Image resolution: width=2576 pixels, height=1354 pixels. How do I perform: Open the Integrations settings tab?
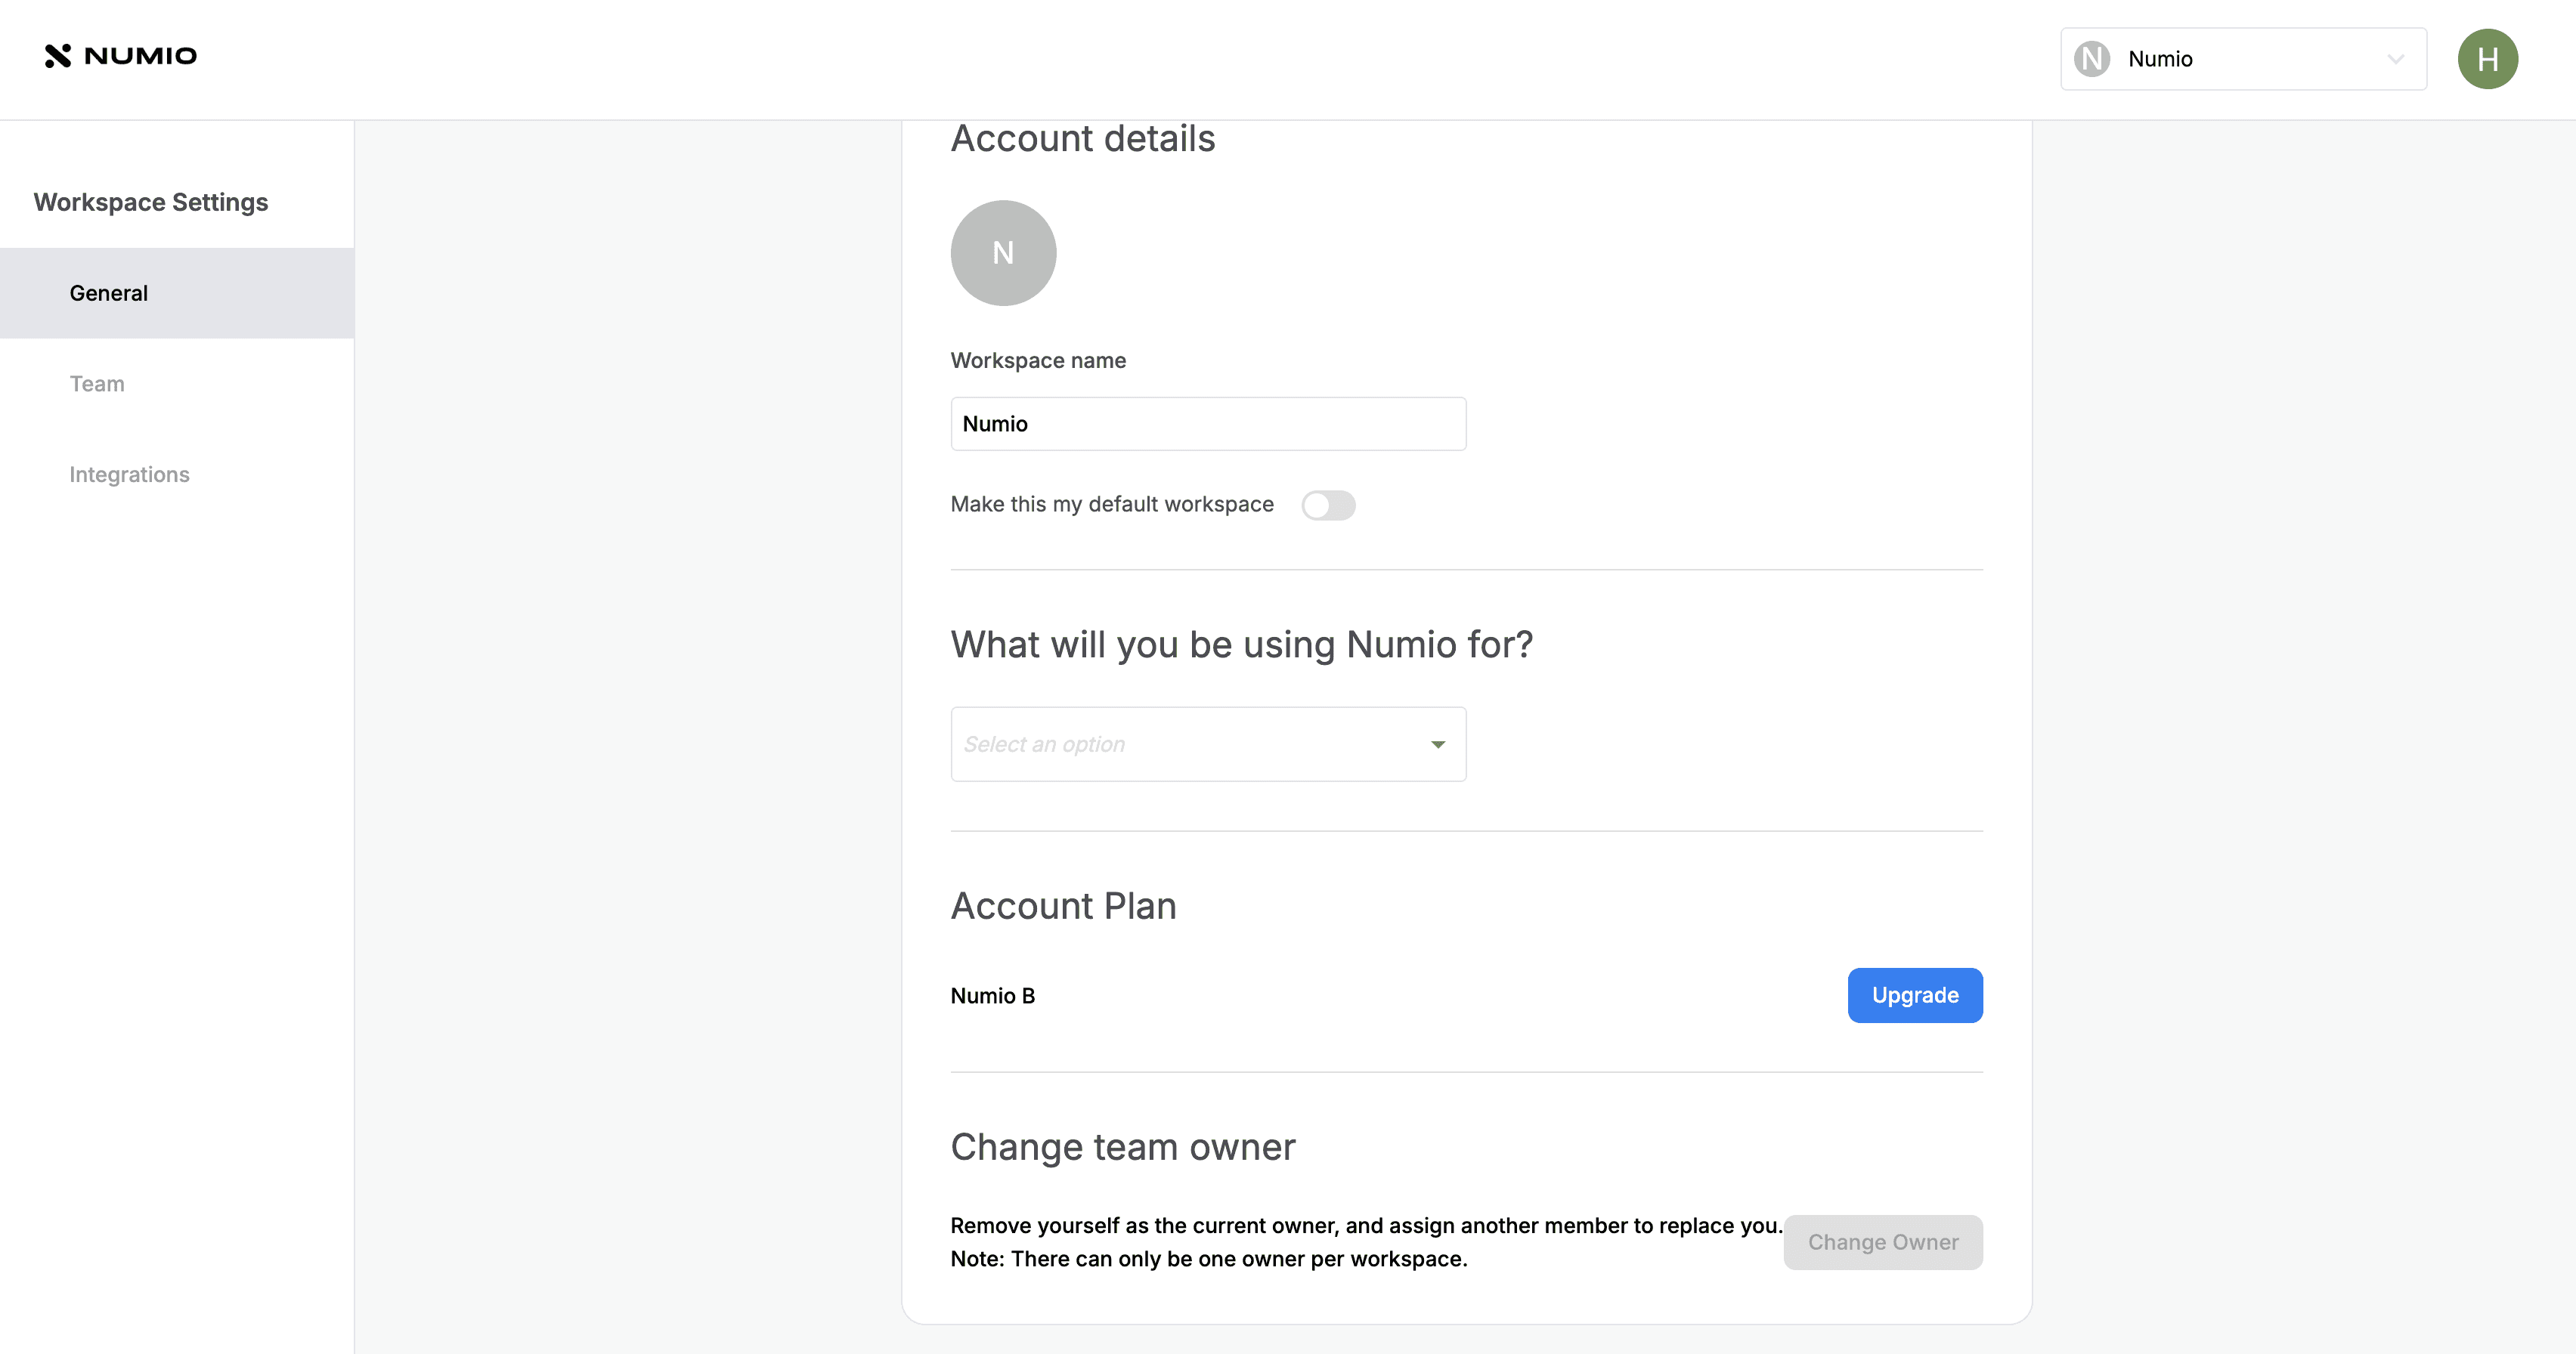tap(129, 475)
